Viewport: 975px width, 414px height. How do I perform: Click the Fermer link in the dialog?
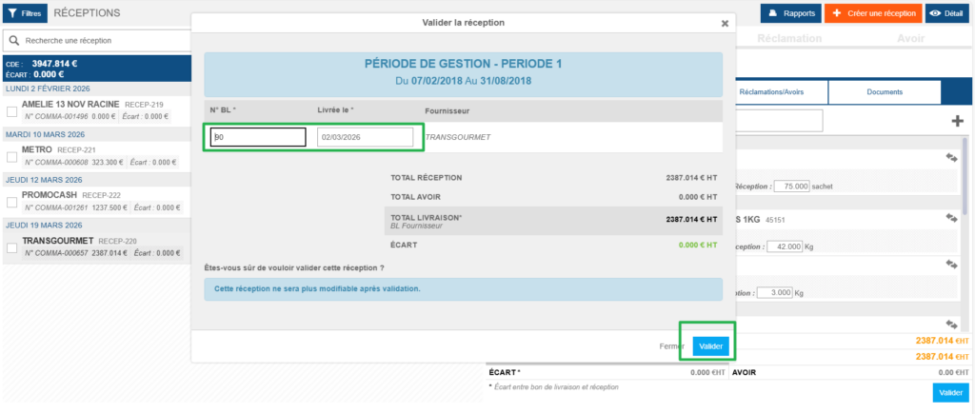tap(671, 346)
